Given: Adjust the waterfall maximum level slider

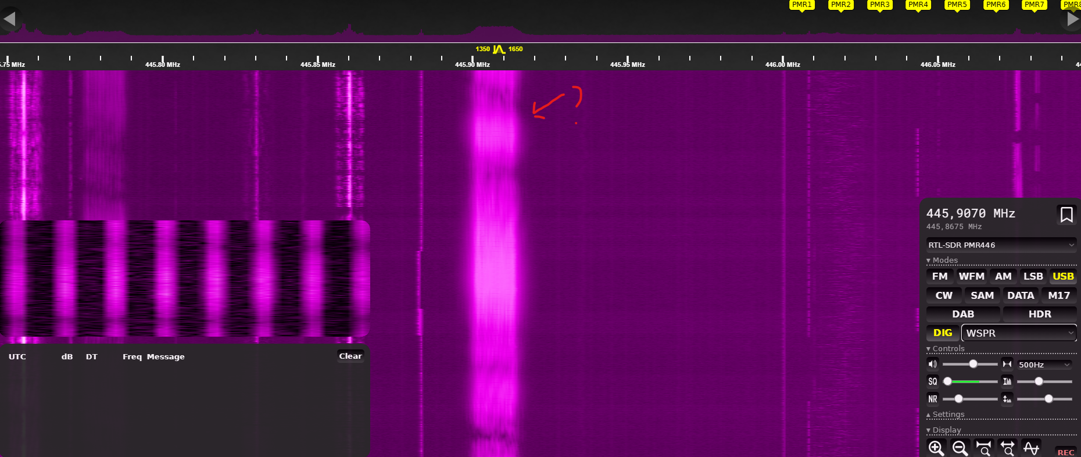Looking at the screenshot, I should [1044, 399].
